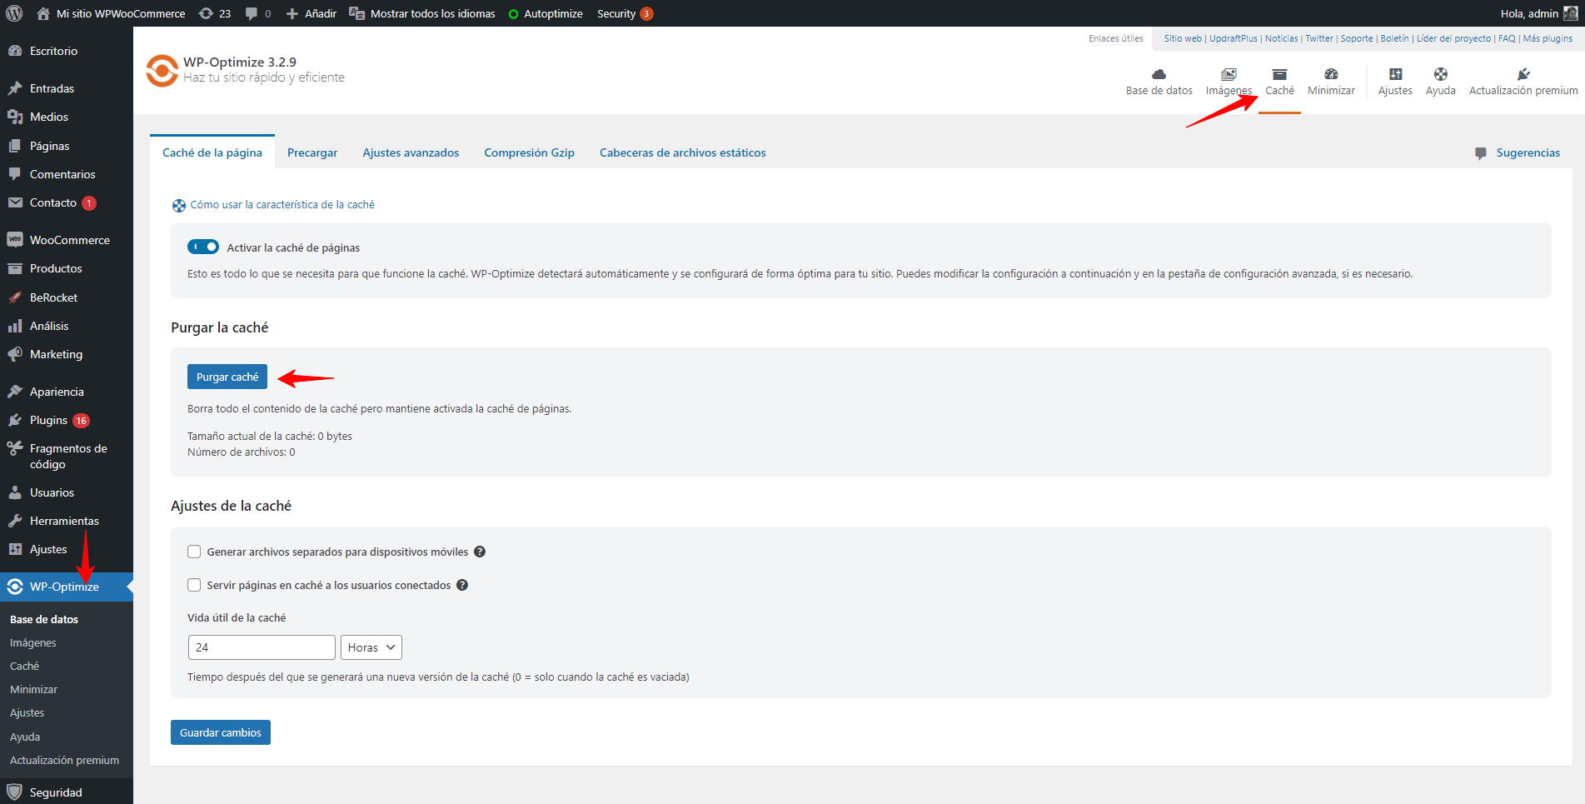Open comments bubble in admin bar

[x=252, y=13]
